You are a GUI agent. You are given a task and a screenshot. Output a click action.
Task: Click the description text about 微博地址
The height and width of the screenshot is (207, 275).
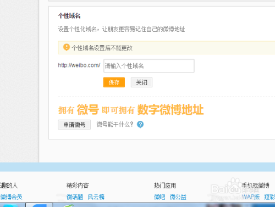(x=122, y=29)
